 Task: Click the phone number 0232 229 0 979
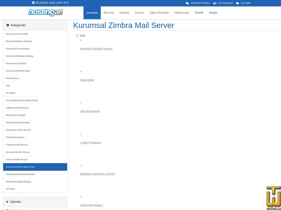[59, 3]
